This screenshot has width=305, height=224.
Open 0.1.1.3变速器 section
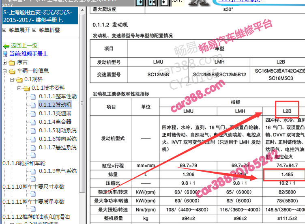(55, 114)
